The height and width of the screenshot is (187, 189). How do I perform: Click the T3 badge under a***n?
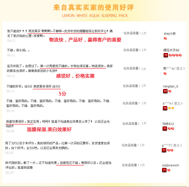165,108
